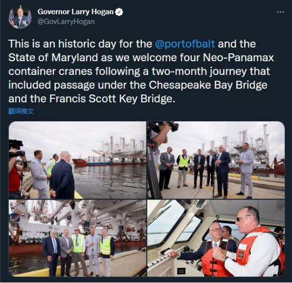Click the words "as we welcome four"
Viewport: 292px width, 283px height.
151,58
